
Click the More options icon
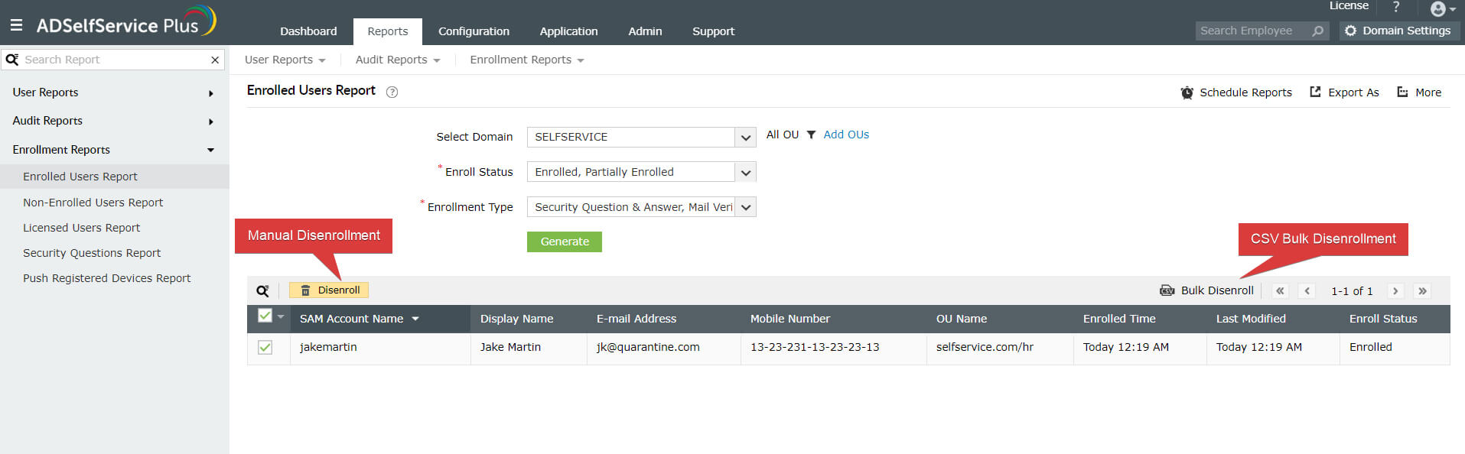click(1402, 92)
